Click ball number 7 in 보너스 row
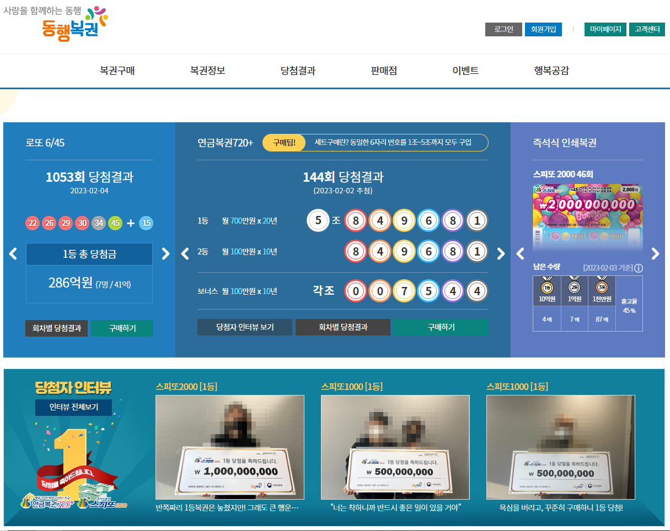The width and height of the screenshot is (670, 531). 404,291
